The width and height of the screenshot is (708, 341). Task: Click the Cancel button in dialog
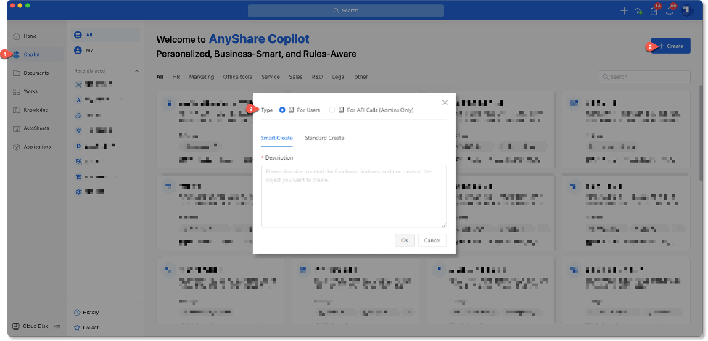click(x=432, y=240)
